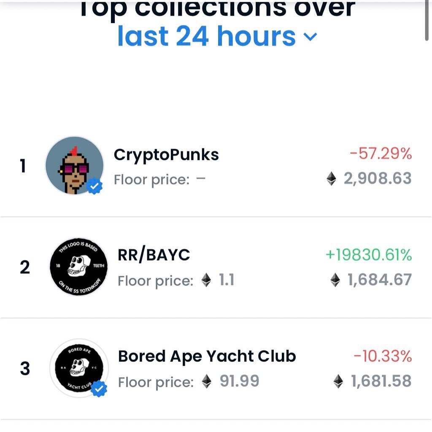The image size is (432, 432).
Task: Click the Bored Ape Yacht Club logo
Action: pyautogui.click(x=78, y=368)
